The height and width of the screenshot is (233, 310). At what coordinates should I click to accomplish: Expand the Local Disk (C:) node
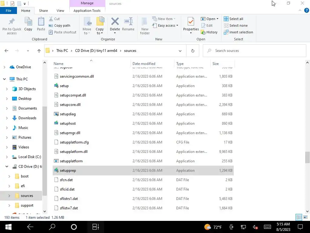pos(7,157)
